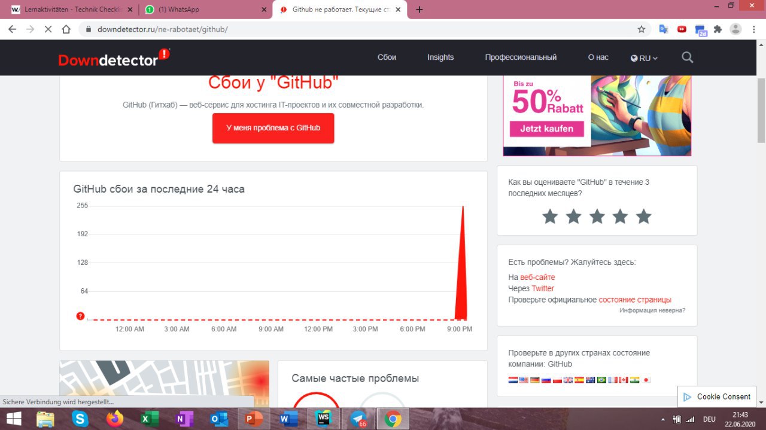Click Информация неверна? link
The height and width of the screenshot is (430, 766).
[x=652, y=310]
